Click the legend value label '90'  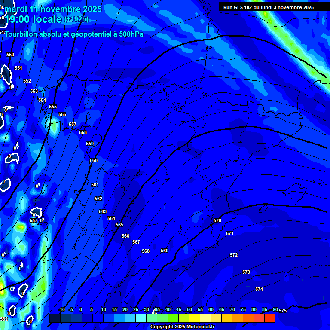[x=275, y=310]
